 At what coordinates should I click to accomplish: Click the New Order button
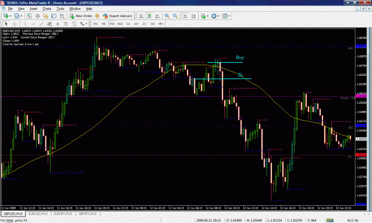coord(81,16)
